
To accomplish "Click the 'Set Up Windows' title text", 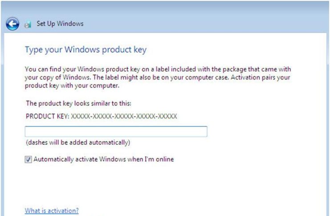I will (x=60, y=24).
